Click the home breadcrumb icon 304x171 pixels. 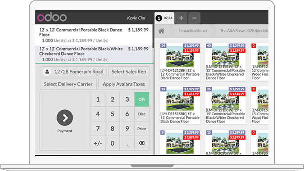click(x=161, y=31)
